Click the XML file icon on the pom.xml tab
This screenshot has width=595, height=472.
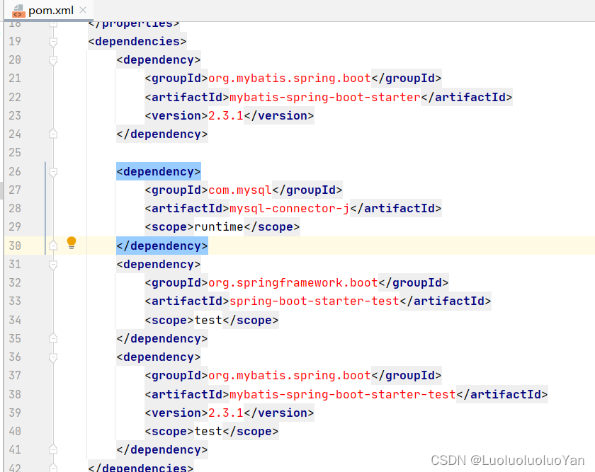coord(19,11)
